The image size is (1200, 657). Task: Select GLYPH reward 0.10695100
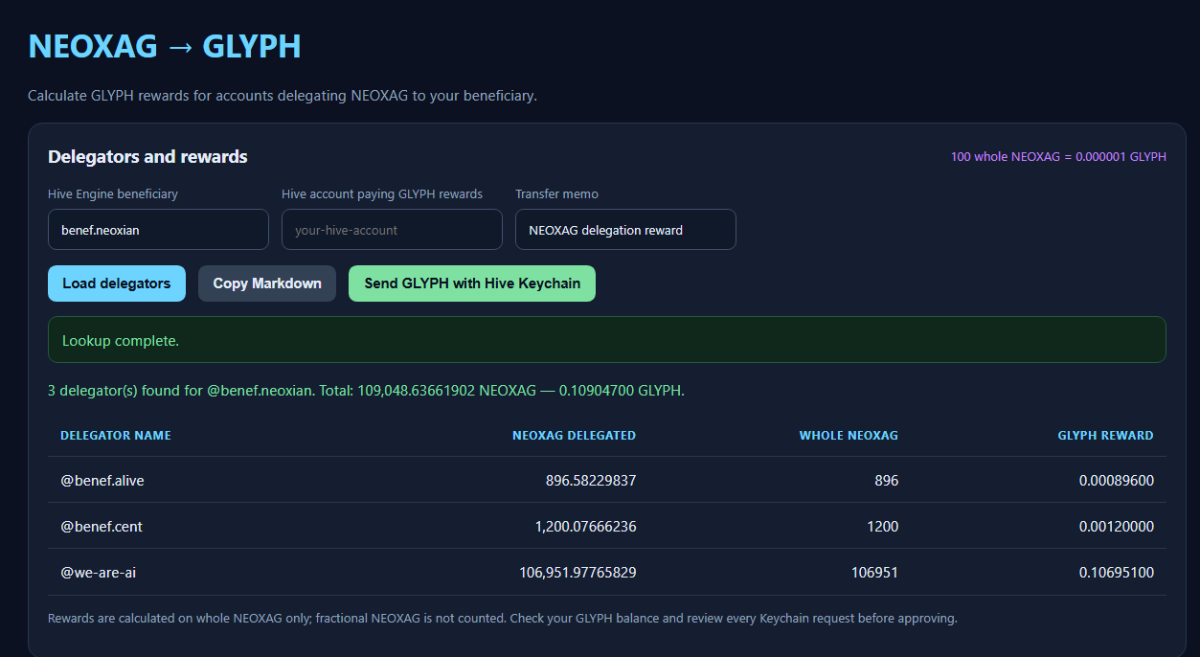(x=1117, y=573)
